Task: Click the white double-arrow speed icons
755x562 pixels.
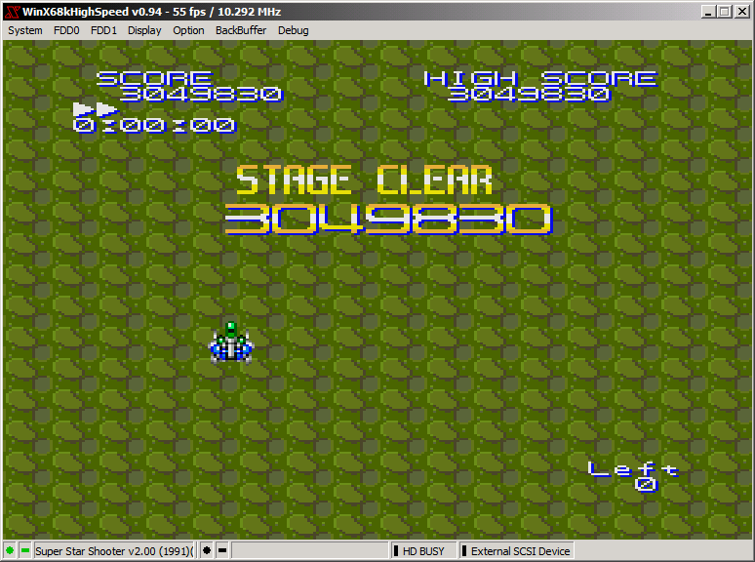Action: (96, 109)
